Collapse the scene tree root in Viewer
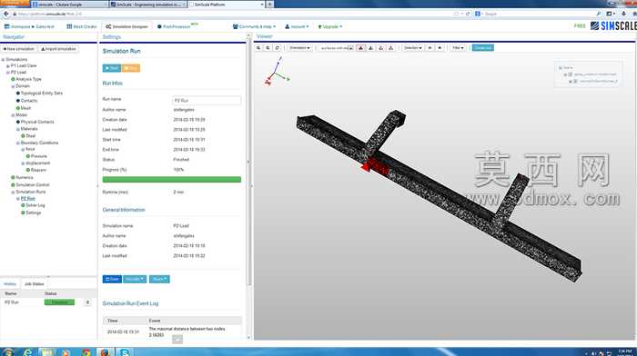Screen dimensions: 637x356 tap(561, 68)
